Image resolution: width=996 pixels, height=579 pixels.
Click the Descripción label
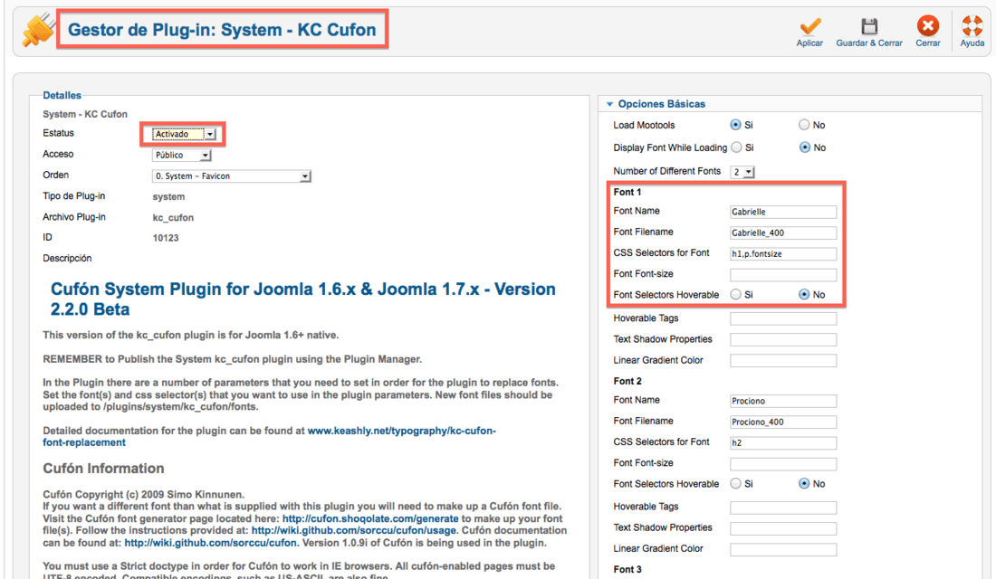point(67,259)
